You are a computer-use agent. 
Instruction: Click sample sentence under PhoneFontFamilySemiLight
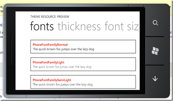tap(63, 85)
